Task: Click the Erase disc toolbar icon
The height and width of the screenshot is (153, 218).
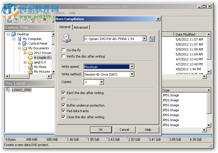Action: click(46, 20)
